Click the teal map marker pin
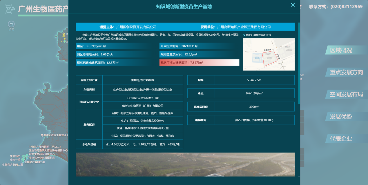The width and height of the screenshot is (368, 185). point(65,41)
